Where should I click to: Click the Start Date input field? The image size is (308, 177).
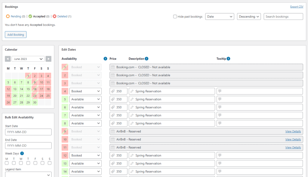(x=28, y=132)
